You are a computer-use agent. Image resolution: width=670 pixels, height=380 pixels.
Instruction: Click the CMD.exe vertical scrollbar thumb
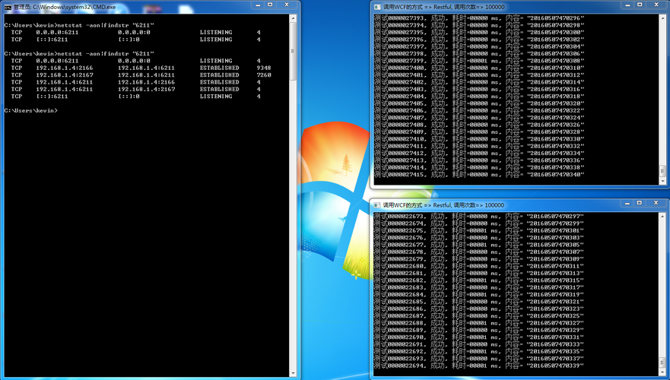tap(294, 52)
